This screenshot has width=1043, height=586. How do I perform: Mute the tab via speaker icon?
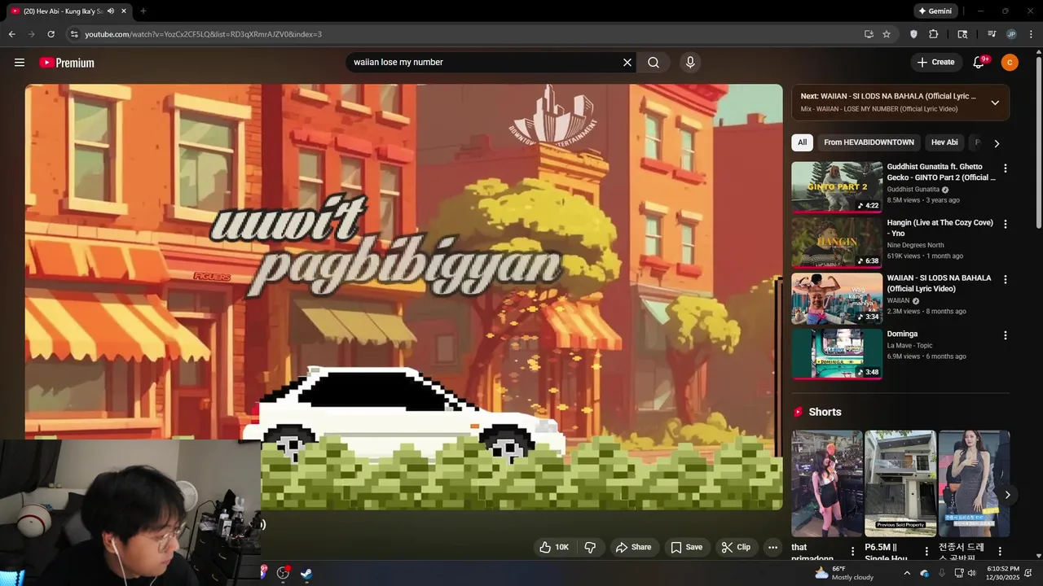[x=111, y=11]
